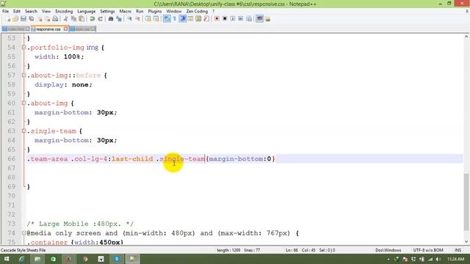Click the Paste toolbar icon
This screenshot has width=470, height=264.
(x=82, y=19)
